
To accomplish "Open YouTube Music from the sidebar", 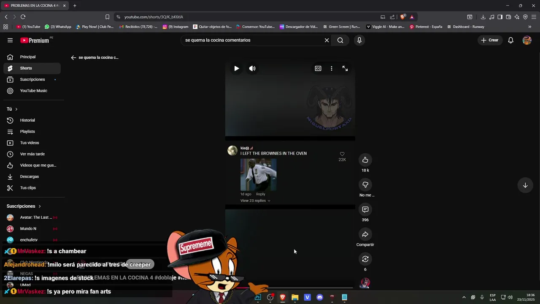I will [32, 91].
